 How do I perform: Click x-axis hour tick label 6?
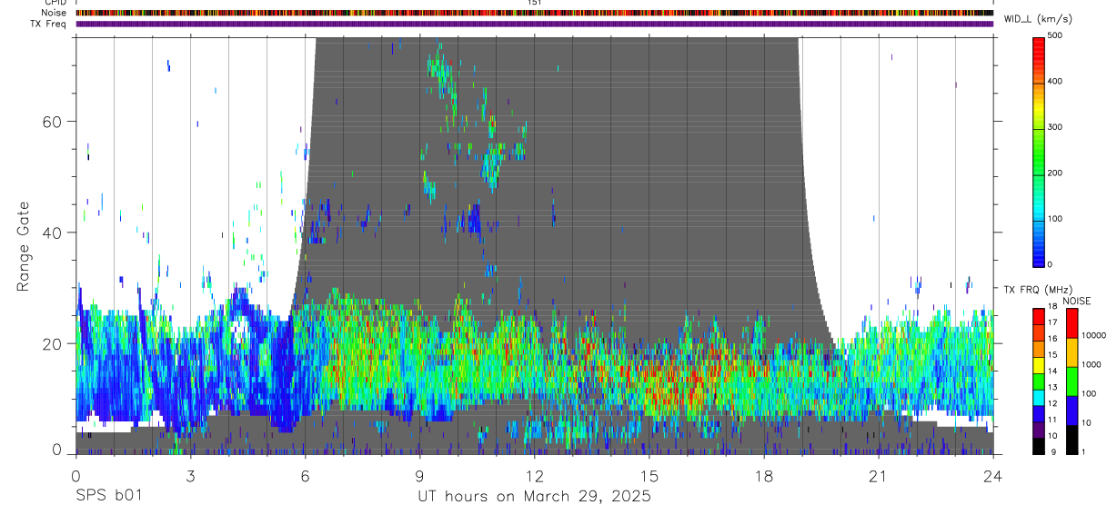305,475
